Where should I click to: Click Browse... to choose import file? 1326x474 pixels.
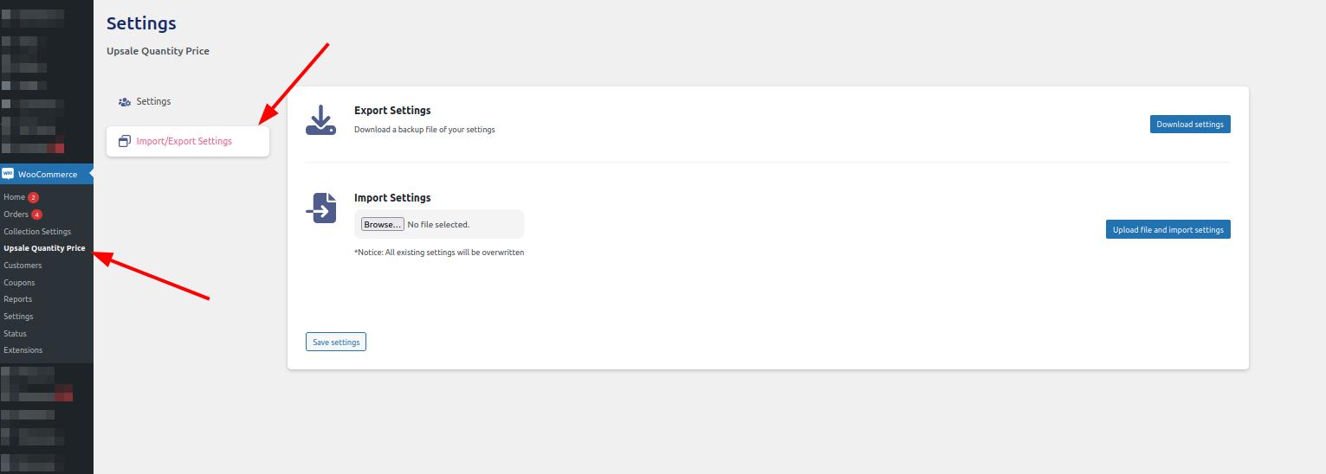tap(383, 225)
